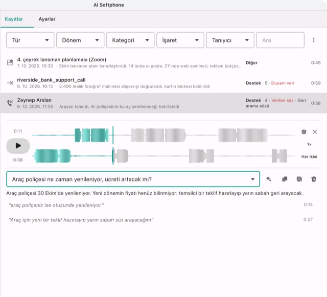The image size is (327, 297).
Task: Click the playhead marker on the waveform
Action: point(113,146)
